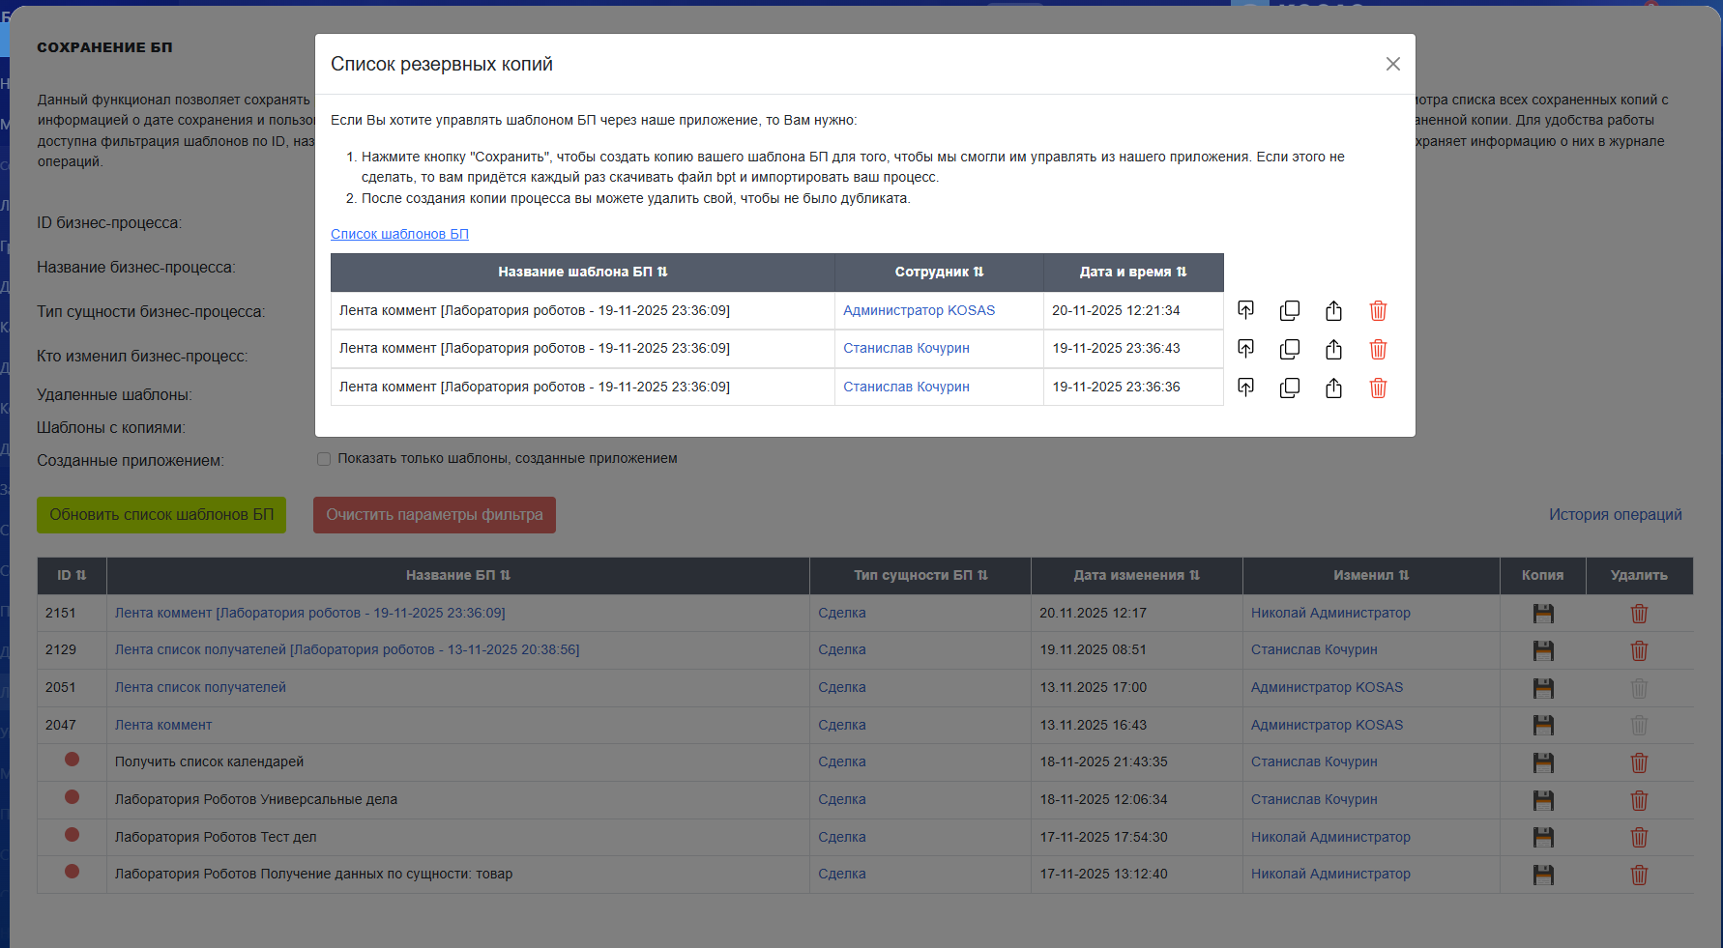Open Администратор KOSAS link in row 2051

pos(1327,687)
